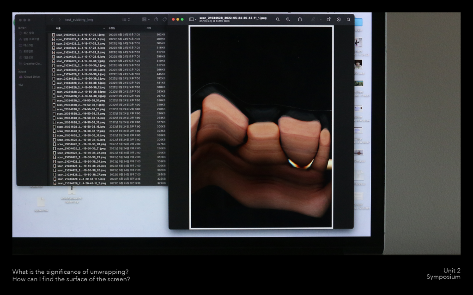Click the Preview zoom in magnifier icon
Image resolution: width=473 pixels, height=295 pixels.
(x=288, y=19)
